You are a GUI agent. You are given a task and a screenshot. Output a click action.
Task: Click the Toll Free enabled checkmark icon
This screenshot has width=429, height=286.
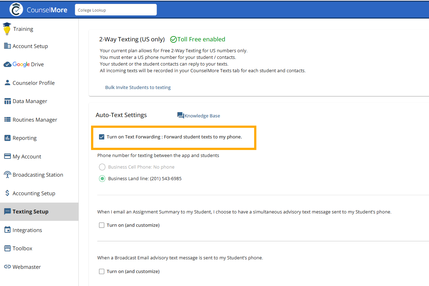[173, 40]
